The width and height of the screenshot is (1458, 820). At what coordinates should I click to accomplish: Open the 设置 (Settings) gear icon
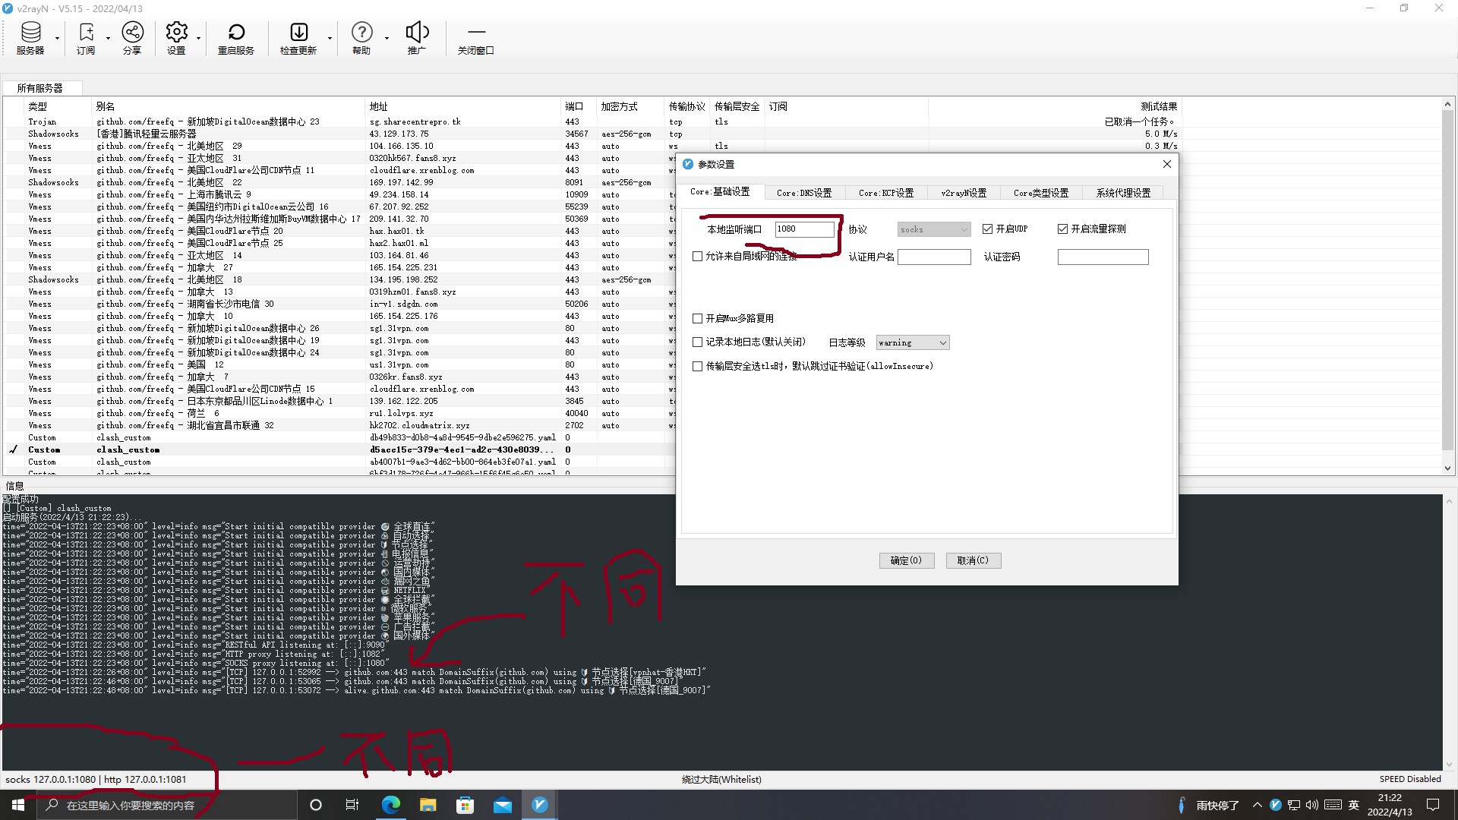click(x=176, y=38)
